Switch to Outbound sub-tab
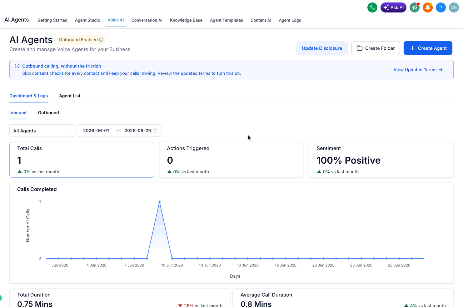Screen dimensions: 463x307 point(48,113)
